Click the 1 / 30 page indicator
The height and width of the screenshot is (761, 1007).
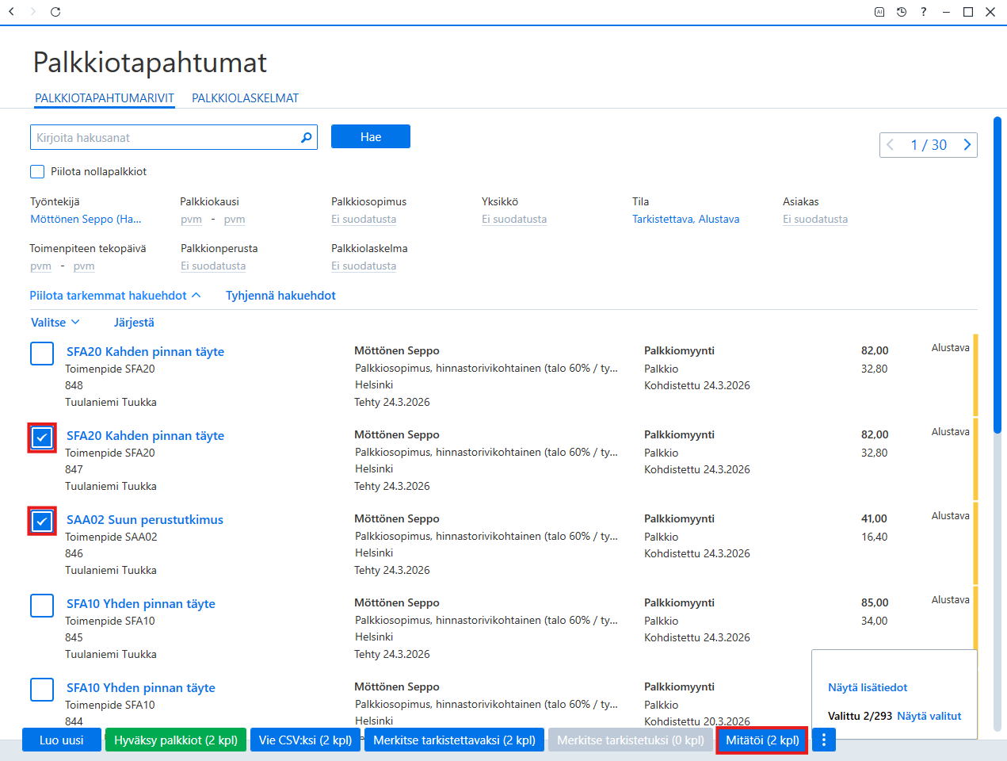pos(929,145)
